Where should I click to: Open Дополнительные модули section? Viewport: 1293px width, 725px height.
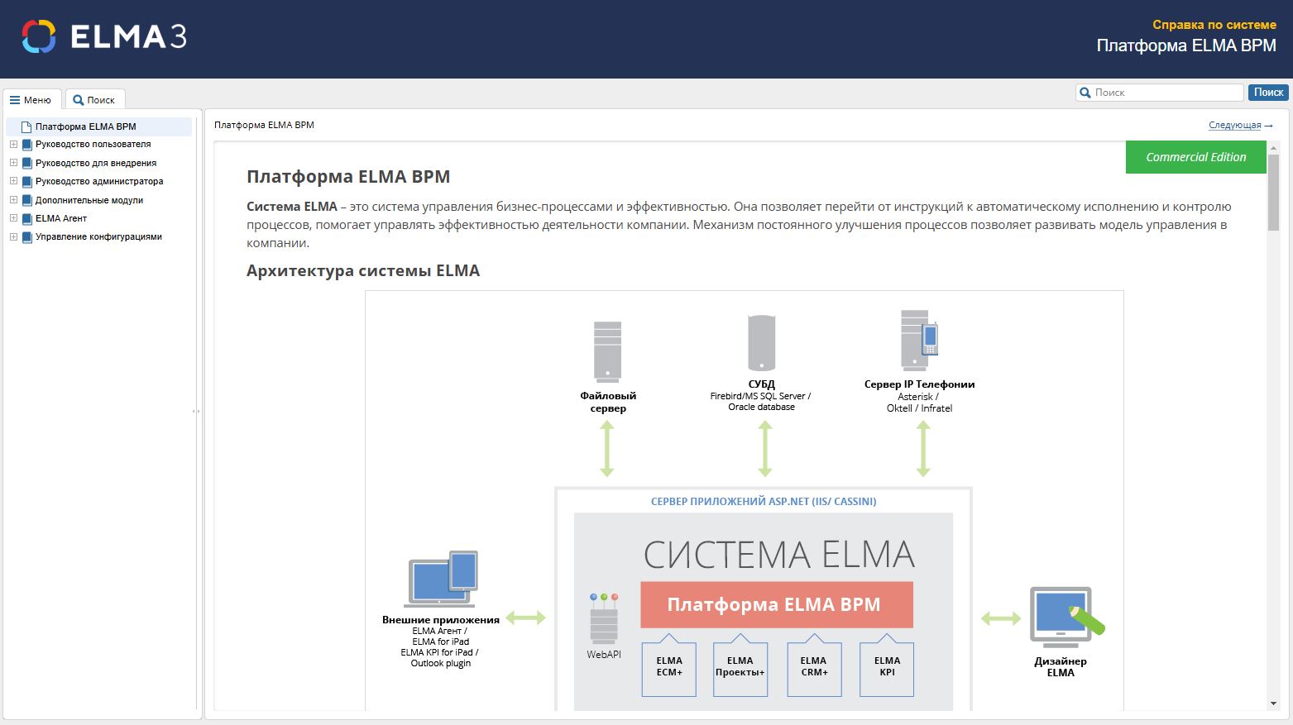(x=89, y=200)
